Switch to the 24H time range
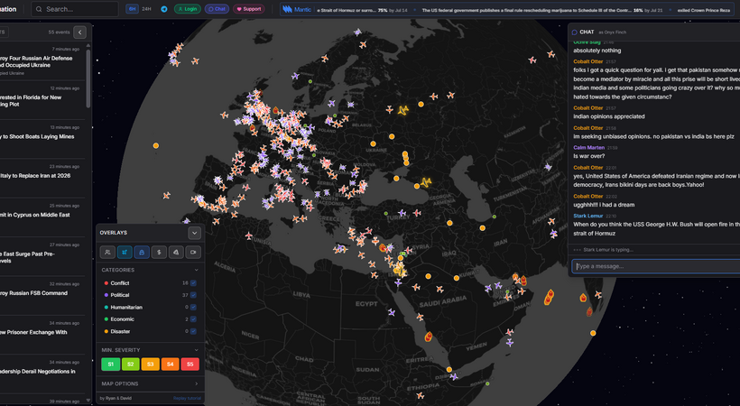The image size is (740, 406). [146, 9]
